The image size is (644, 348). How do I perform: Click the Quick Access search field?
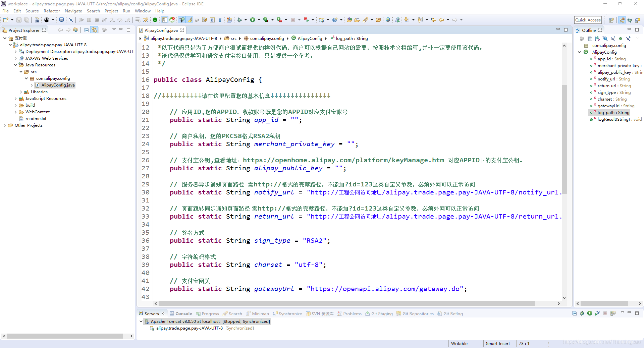tap(588, 20)
